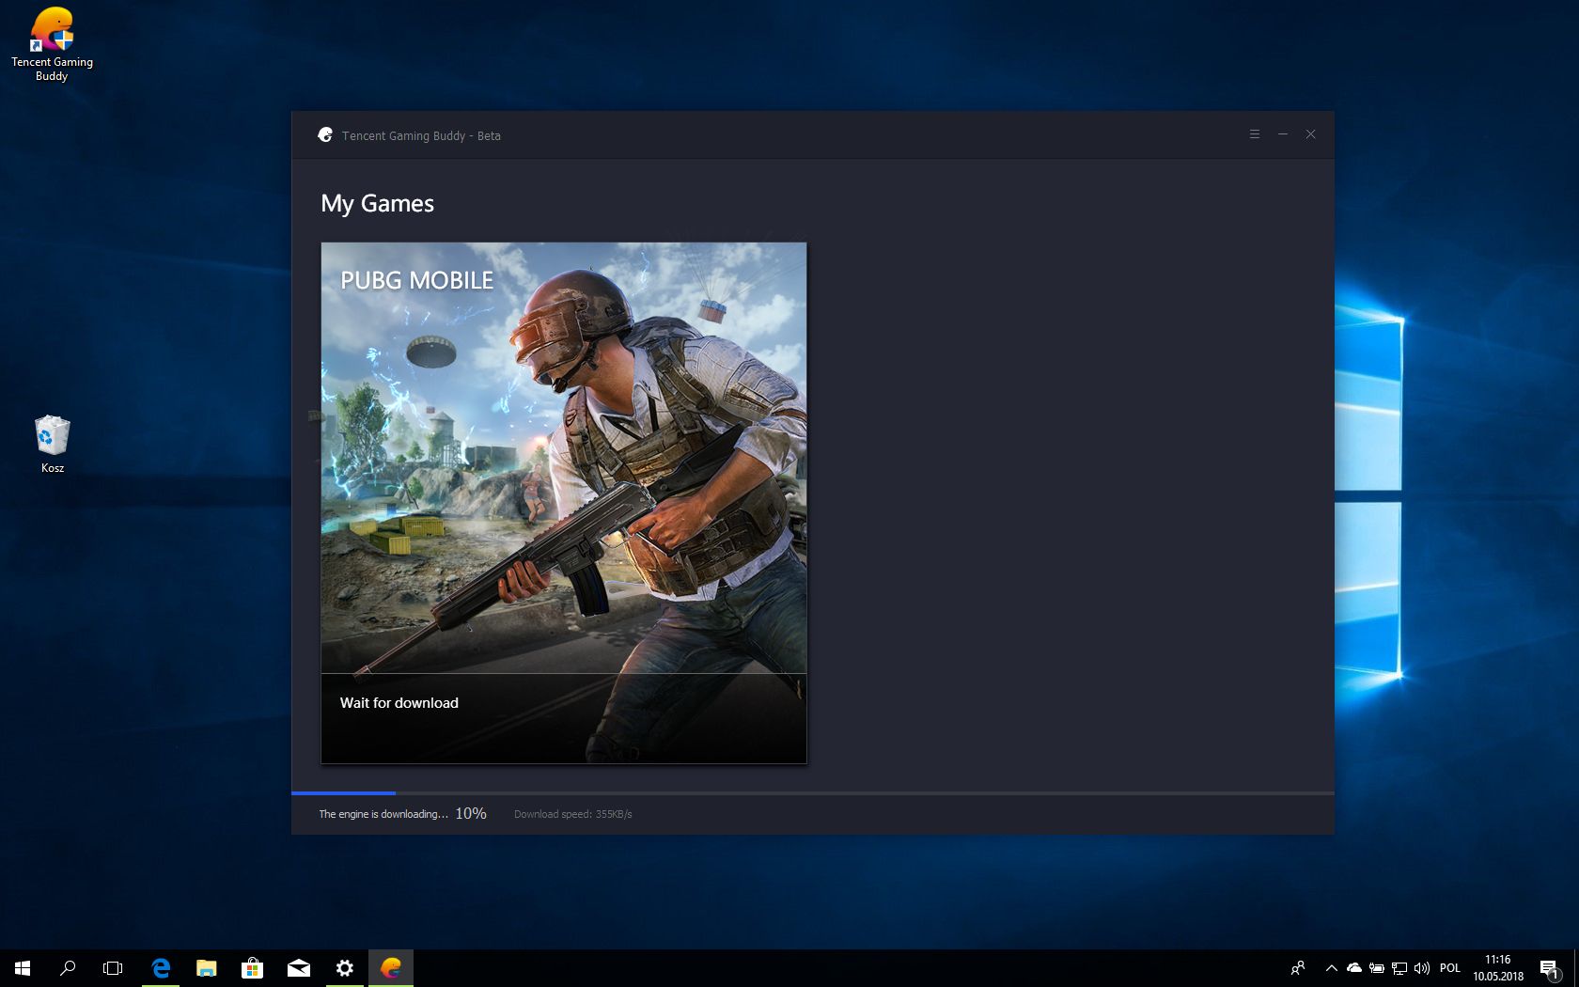Click Tencent Gaming Buddy taskbar button
The width and height of the screenshot is (1579, 987).
(x=391, y=967)
